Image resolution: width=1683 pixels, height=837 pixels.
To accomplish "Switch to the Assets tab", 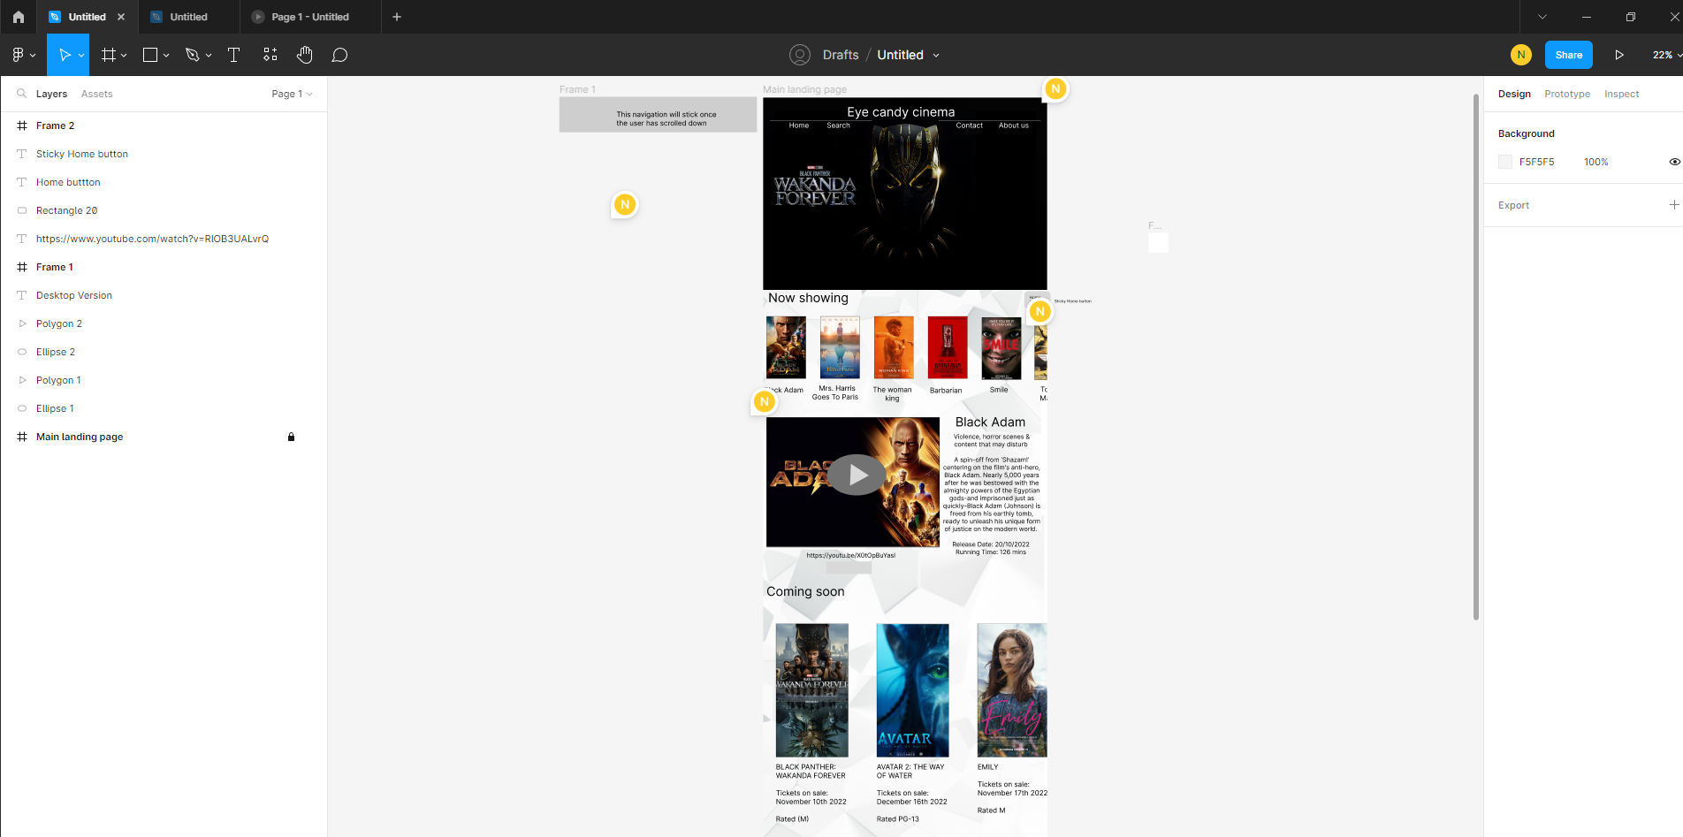I will [x=96, y=94].
